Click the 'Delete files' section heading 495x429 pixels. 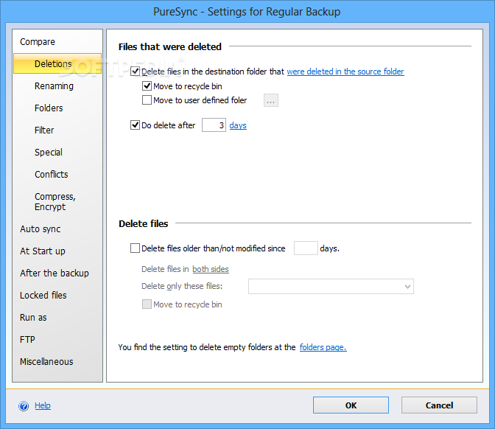coord(144,223)
